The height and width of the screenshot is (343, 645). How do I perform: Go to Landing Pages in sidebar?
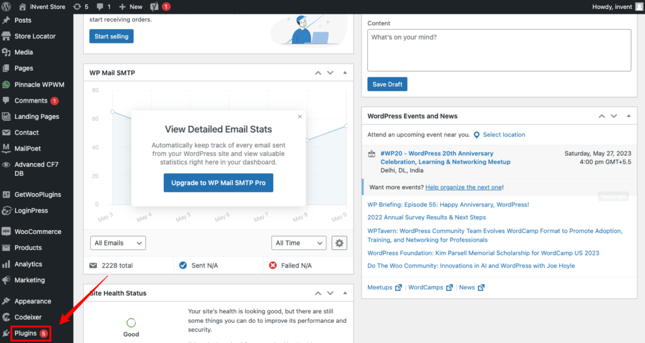click(37, 116)
